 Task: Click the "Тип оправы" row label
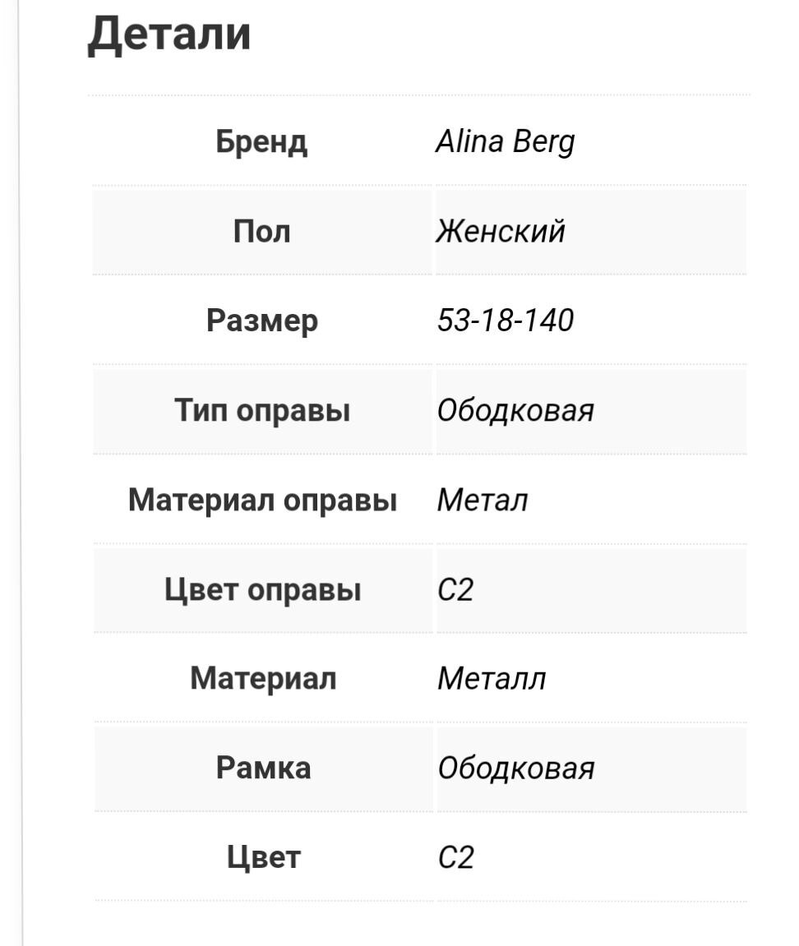(x=261, y=410)
